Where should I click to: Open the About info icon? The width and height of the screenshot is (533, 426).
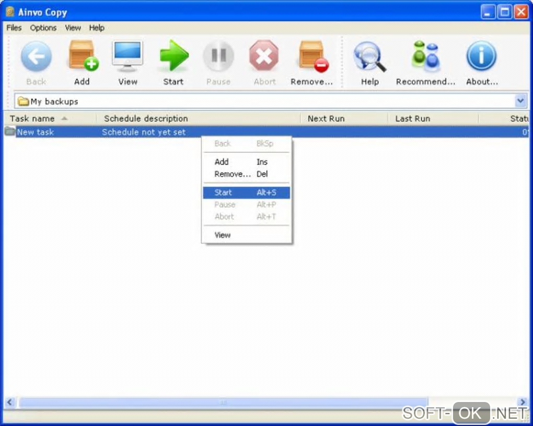(481, 56)
